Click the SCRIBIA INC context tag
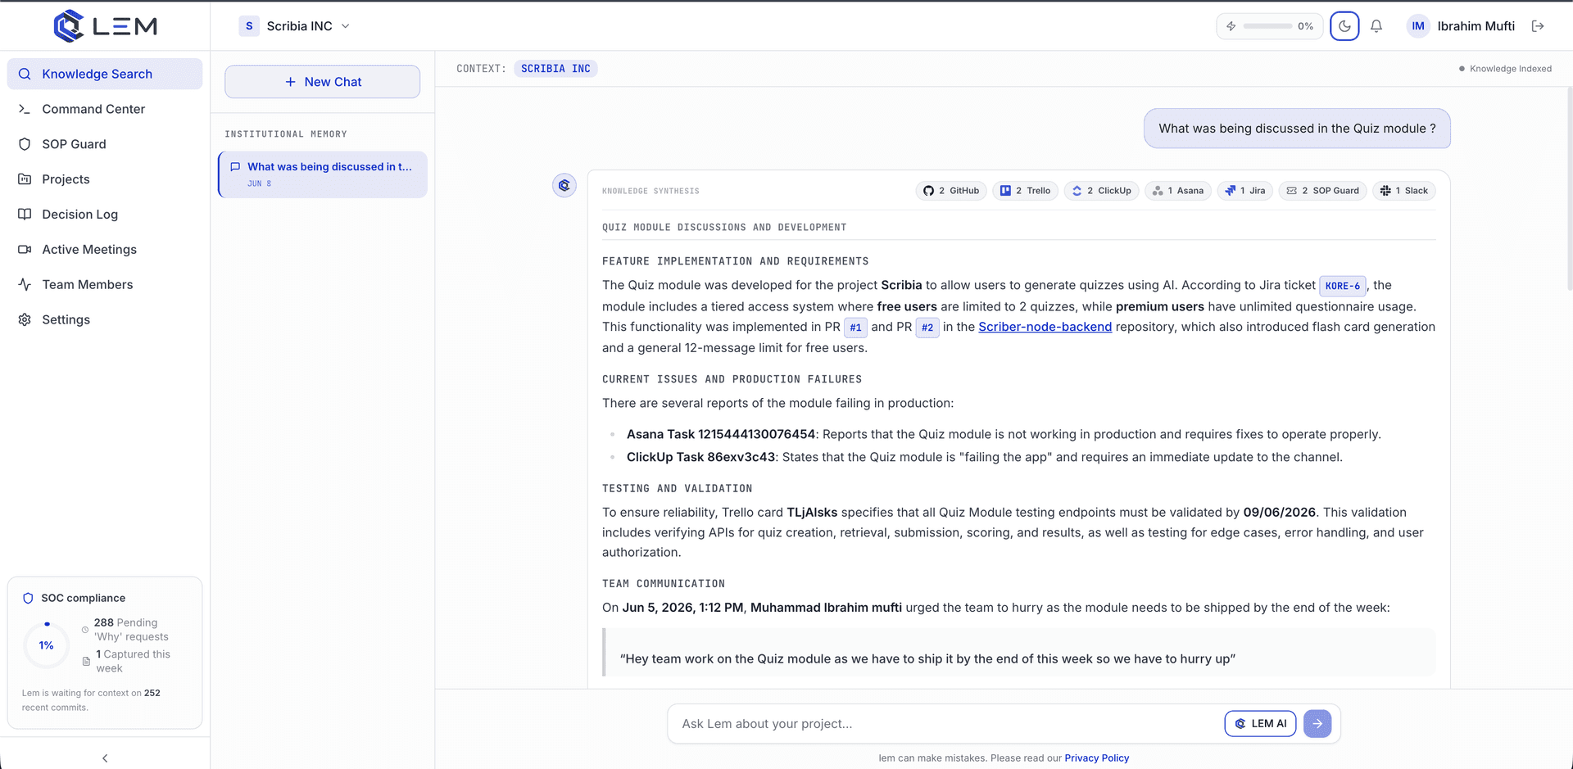Viewport: 1573px width, 769px height. pyautogui.click(x=555, y=69)
